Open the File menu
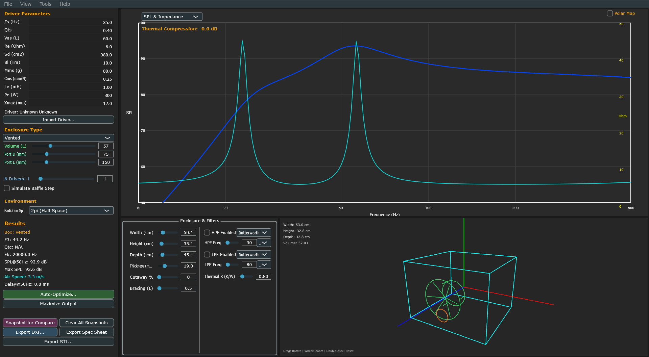Screen dimensions: 649x357 tap(8, 4)
